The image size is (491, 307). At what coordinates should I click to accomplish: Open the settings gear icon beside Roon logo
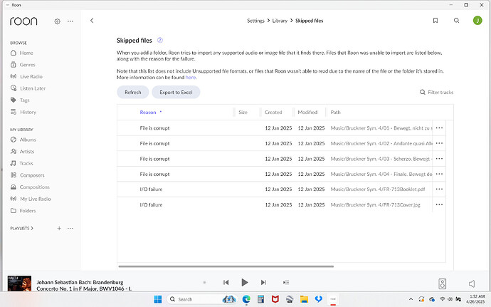58,21
